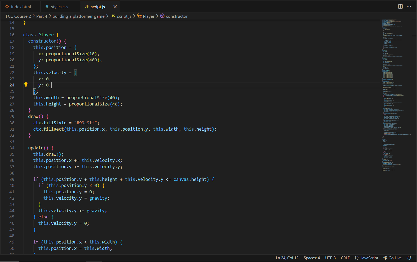417x262 pixels.
Task: Open the Part 4 breadcrumb folder
Action: (x=42, y=16)
